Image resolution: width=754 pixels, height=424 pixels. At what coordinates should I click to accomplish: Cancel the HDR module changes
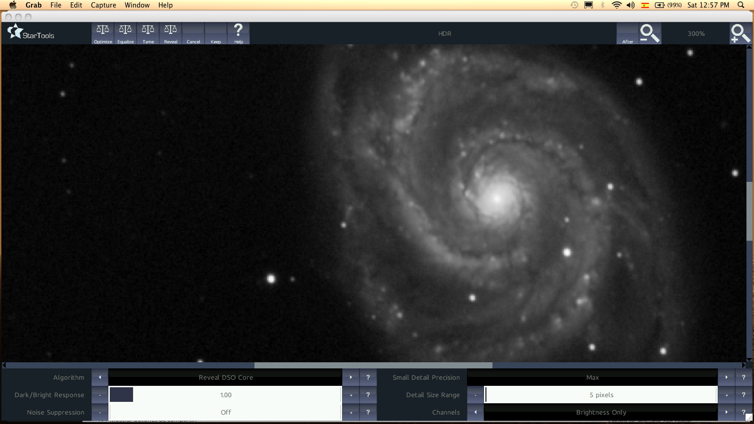[x=193, y=33]
